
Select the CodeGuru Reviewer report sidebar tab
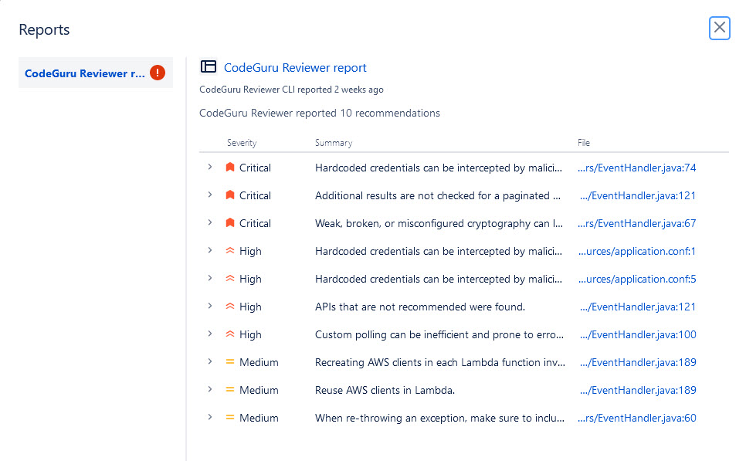(96, 73)
